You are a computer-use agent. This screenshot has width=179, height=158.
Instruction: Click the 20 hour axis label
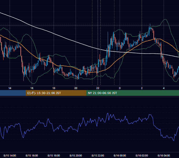[76, 88]
